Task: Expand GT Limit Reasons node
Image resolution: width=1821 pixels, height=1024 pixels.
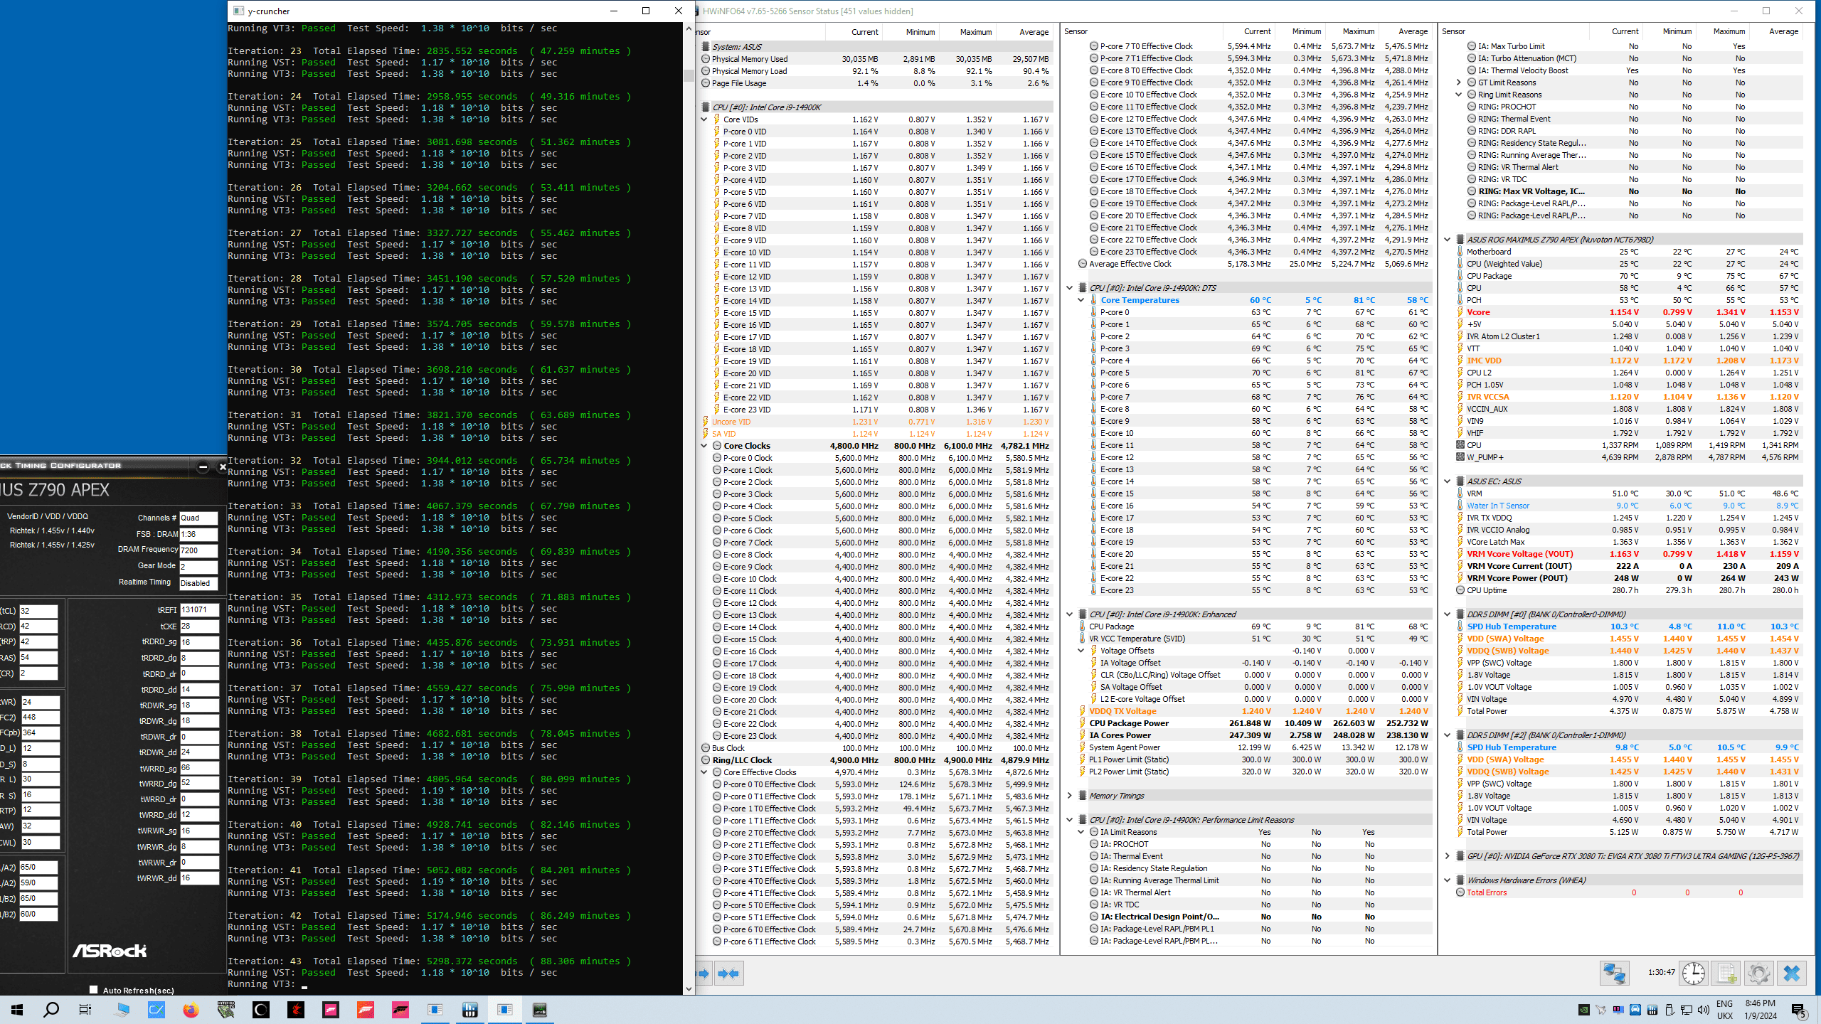Action: pos(1459,82)
